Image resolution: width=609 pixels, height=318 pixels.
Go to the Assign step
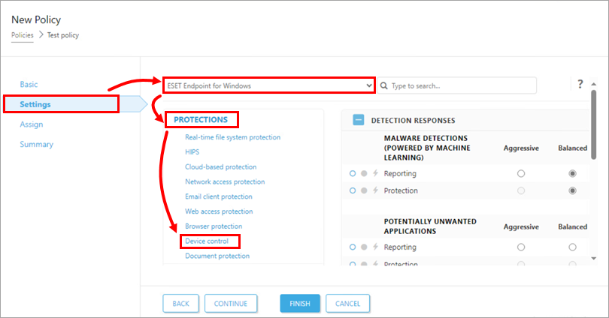click(32, 124)
